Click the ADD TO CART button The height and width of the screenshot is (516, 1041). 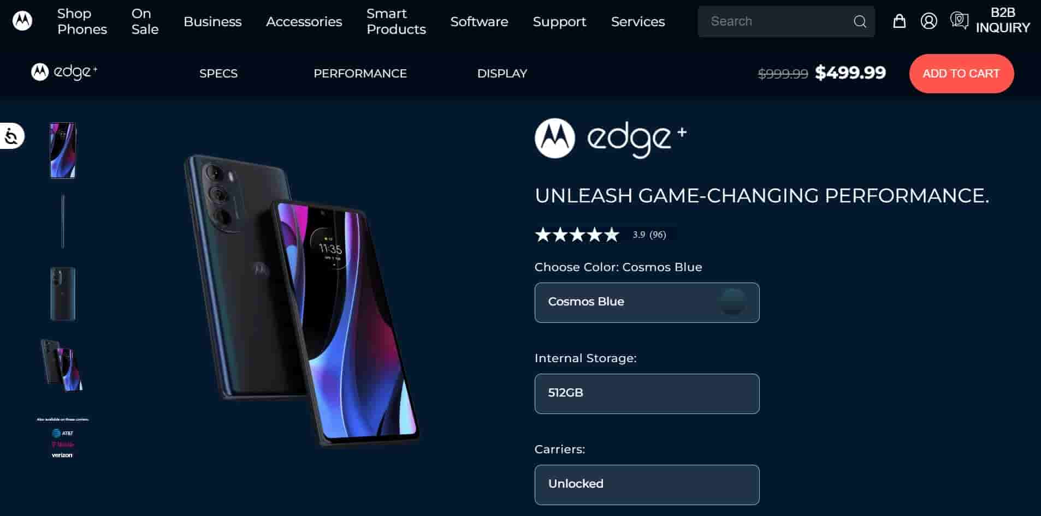[x=961, y=73]
